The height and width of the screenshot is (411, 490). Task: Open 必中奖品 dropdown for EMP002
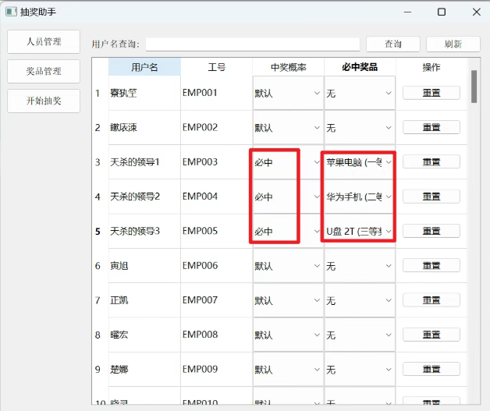(359, 128)
